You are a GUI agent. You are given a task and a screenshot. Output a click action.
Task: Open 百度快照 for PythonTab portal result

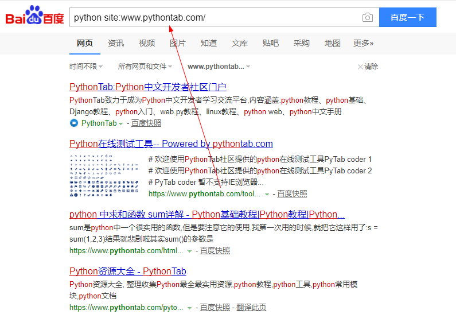pyautogui.click(x=146, y=123)
